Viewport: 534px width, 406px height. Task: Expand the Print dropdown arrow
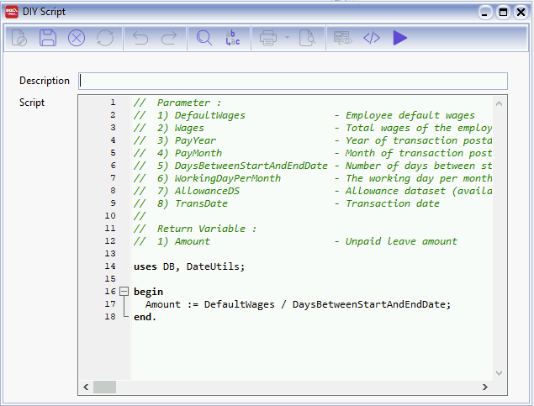pos(286,38)
